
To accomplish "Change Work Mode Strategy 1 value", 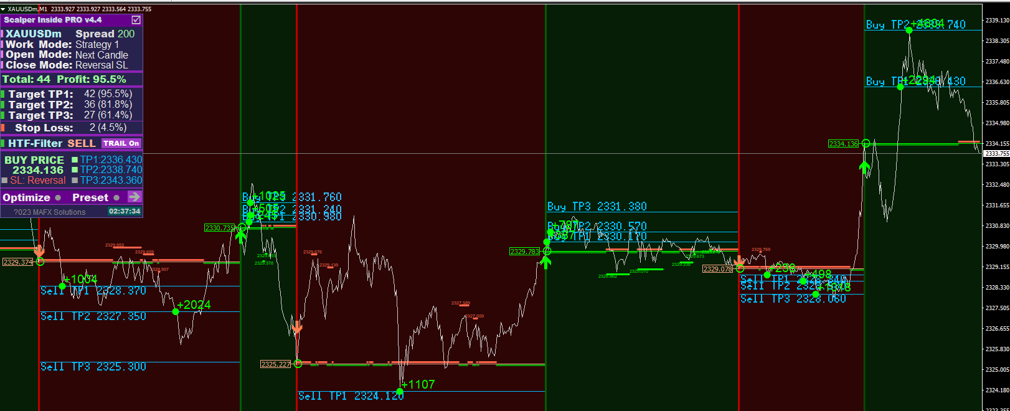I will click(x=97, y=44).
